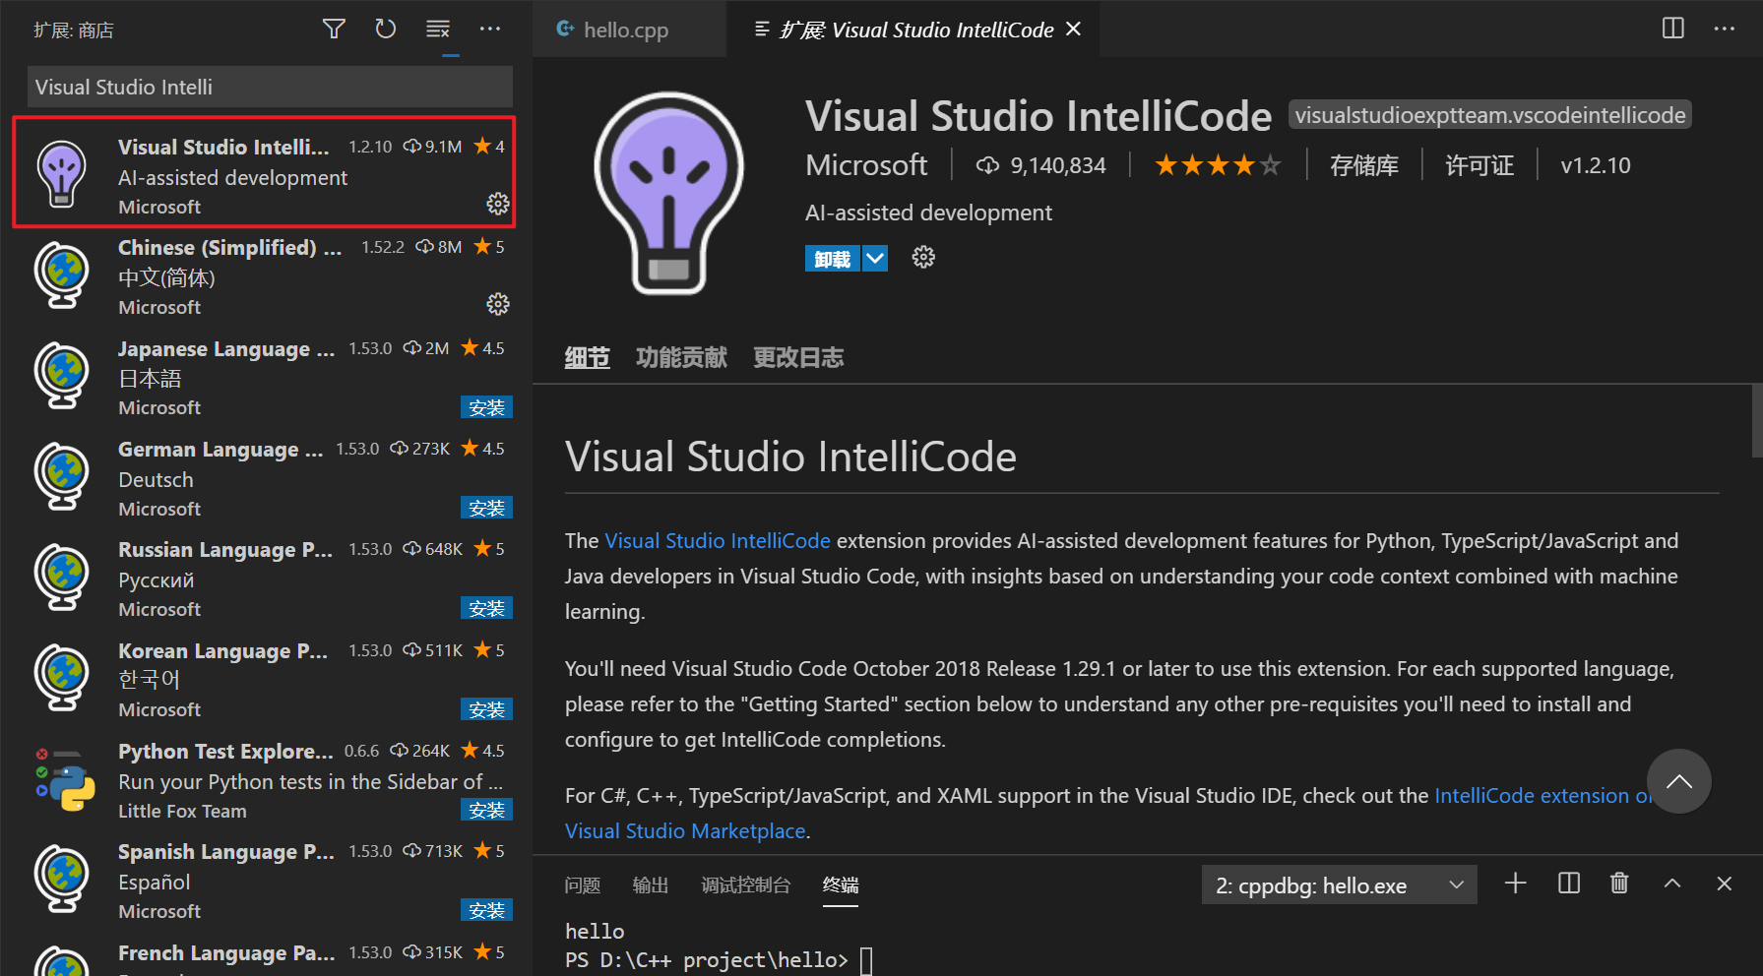Open the 存储库 repository link
The height and width of the screenshot is (976, 1763).
(x=1364, y=165)
